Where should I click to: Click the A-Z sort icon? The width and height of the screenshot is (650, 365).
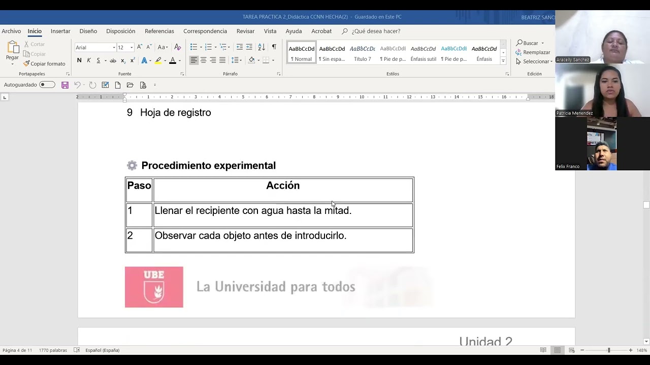tap(262, 47)
